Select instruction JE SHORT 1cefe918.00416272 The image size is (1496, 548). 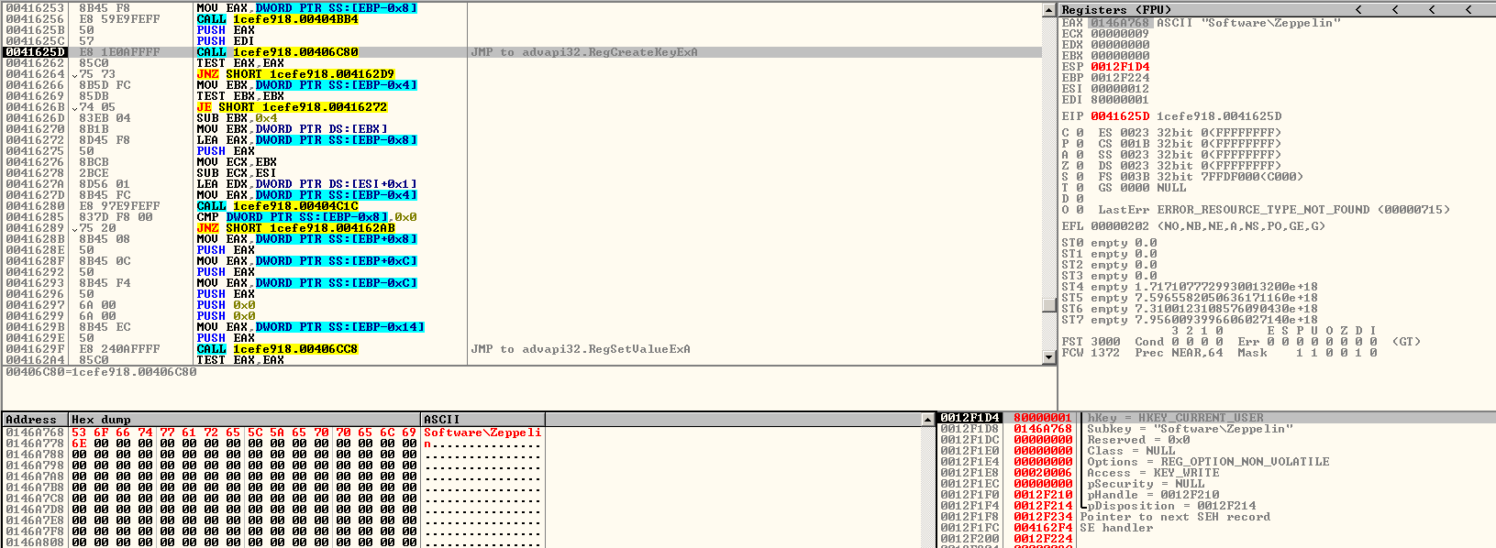point(292,107)
